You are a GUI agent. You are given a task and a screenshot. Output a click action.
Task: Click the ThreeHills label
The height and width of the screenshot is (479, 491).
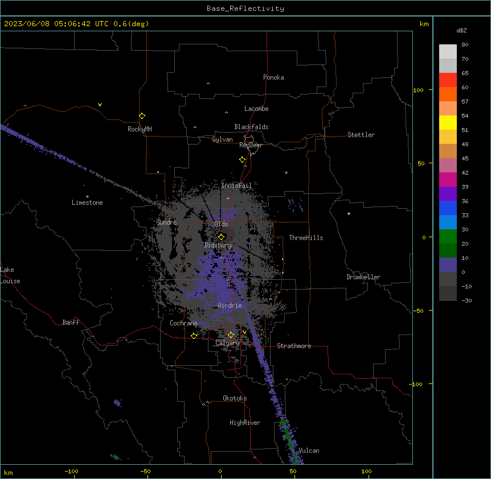click(x=306, y=238)
